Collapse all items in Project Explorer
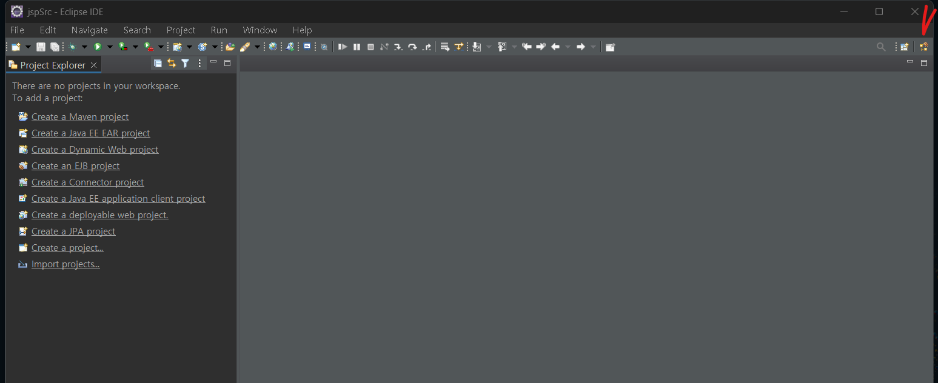Viewport: 938px width, 383px height. [157, 63]
